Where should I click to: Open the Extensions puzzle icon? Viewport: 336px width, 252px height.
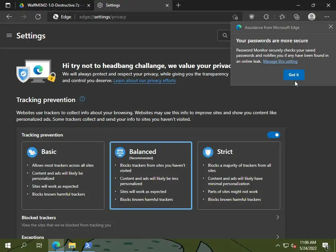pyautogui.click(x=266, y=17)
